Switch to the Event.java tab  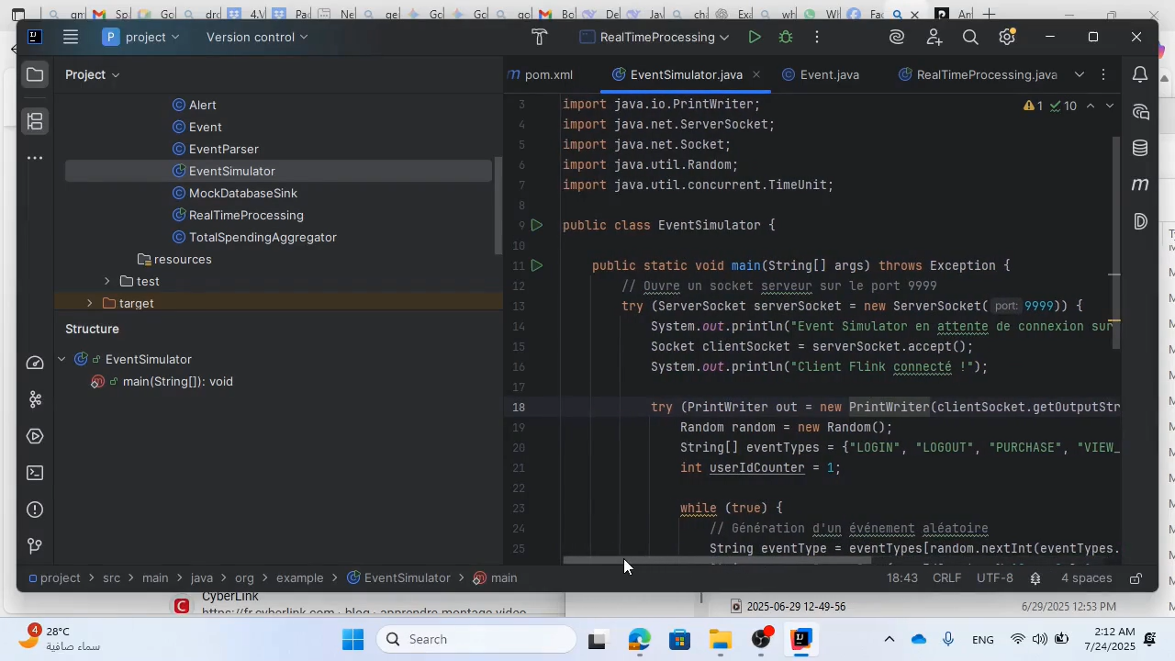pyautogui.click(x=828, y=74)
